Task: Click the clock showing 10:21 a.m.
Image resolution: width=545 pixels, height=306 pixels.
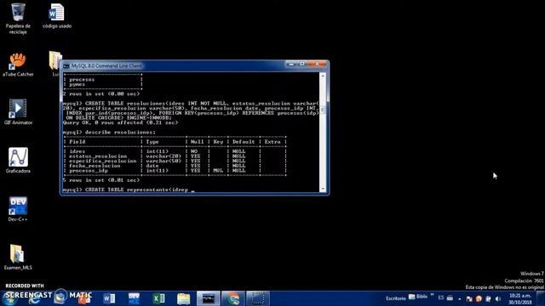Action: pyautogui.click(x=520, y=298)
